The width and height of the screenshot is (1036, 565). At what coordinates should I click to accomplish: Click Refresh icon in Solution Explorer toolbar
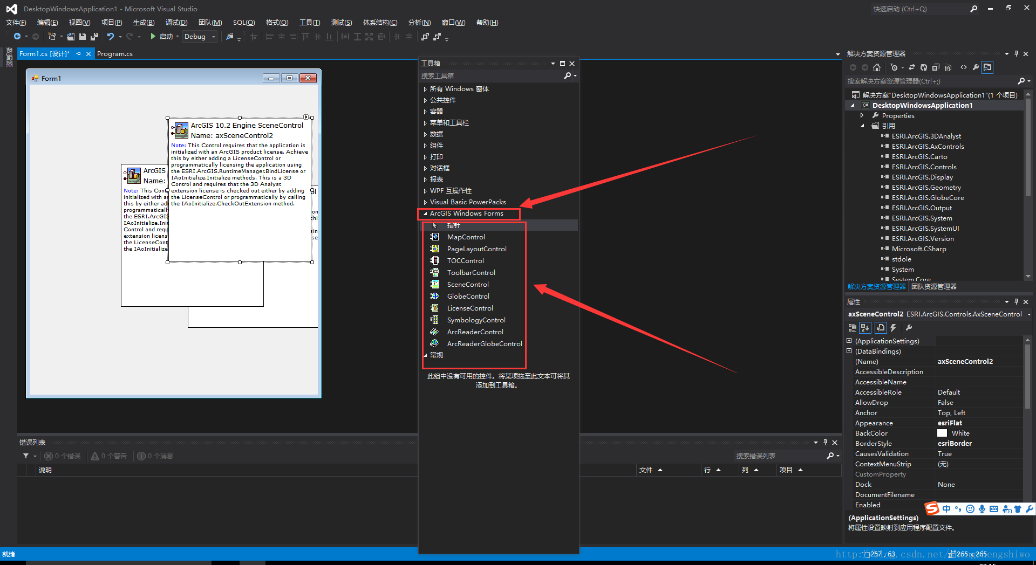pos(924,67)
